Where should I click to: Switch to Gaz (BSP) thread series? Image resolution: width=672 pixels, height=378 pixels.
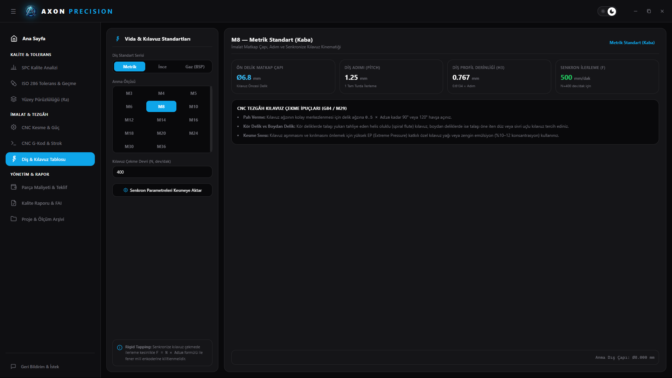(195, 66)
